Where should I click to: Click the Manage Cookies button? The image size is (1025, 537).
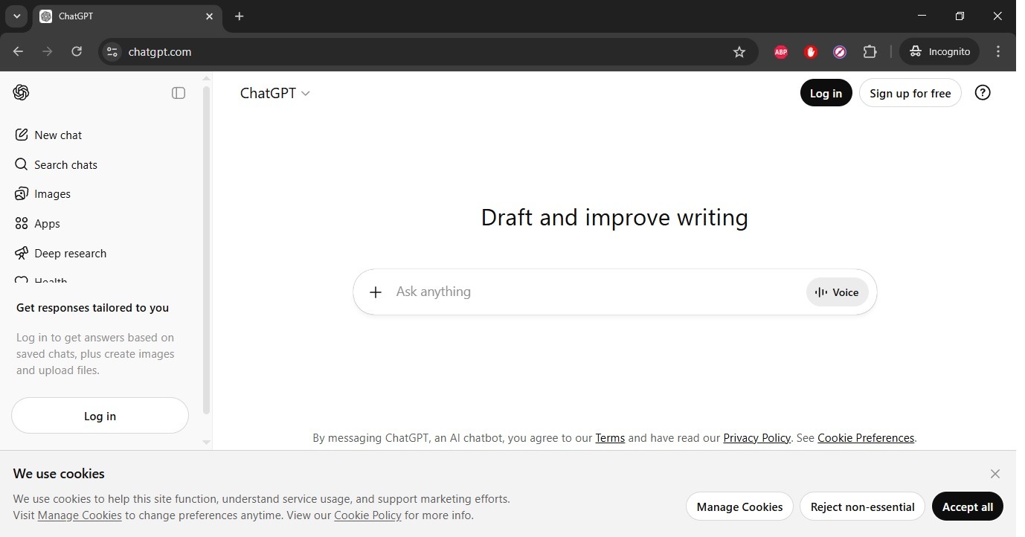click(x=739, y=507)
